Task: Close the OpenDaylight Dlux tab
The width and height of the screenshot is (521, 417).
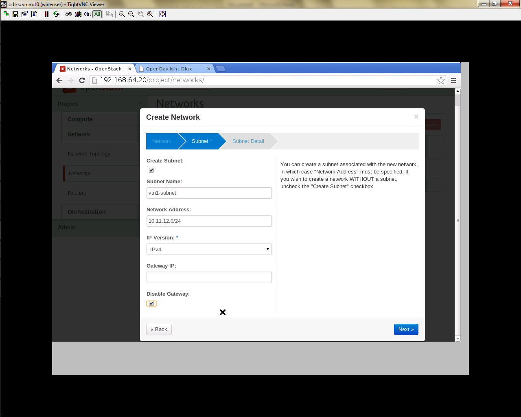Action: pos(209,69)
